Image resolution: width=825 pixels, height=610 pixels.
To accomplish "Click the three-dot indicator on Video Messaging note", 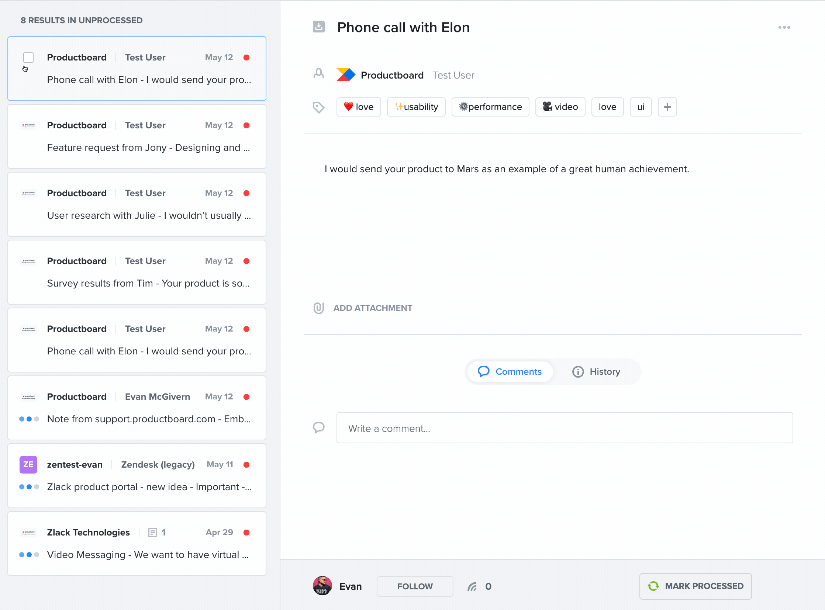I will tap(29, 555).
